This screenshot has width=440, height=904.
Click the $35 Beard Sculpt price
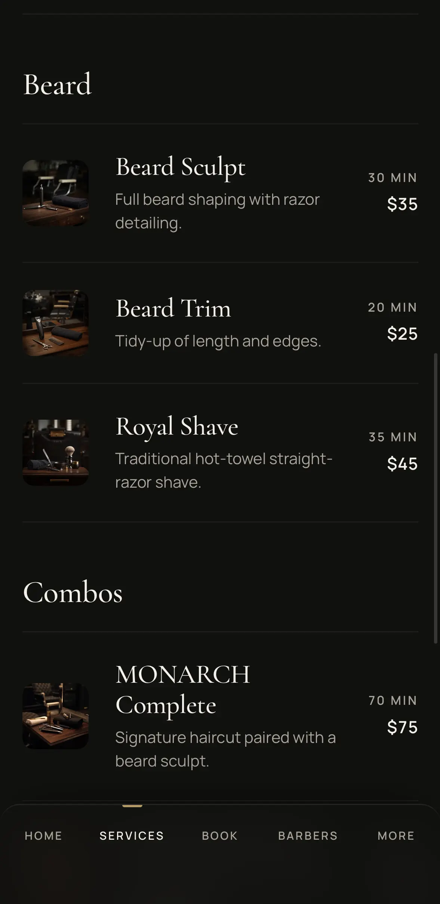point(403,204)
